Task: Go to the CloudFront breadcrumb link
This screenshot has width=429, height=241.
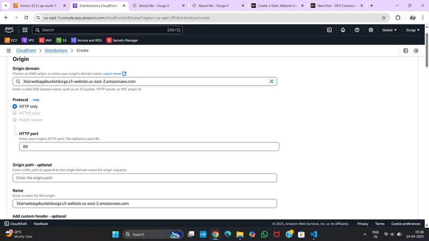Action: (x=26, y=50)
